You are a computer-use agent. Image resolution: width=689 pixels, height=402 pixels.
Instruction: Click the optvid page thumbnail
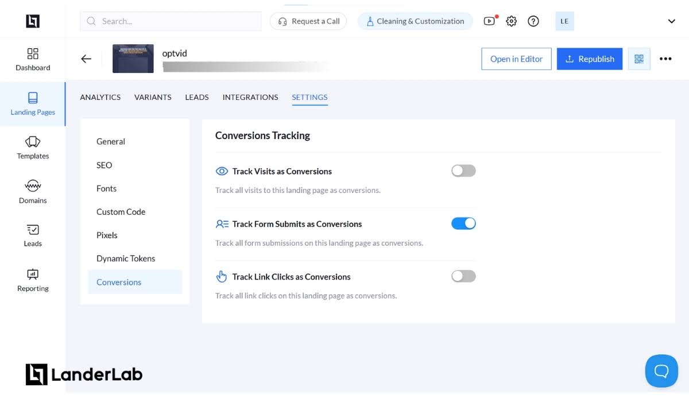(133, 59)
